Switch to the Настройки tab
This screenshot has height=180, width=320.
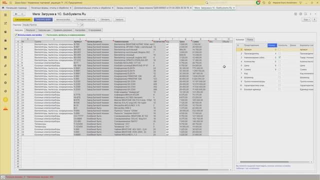(x=80, y=30)
